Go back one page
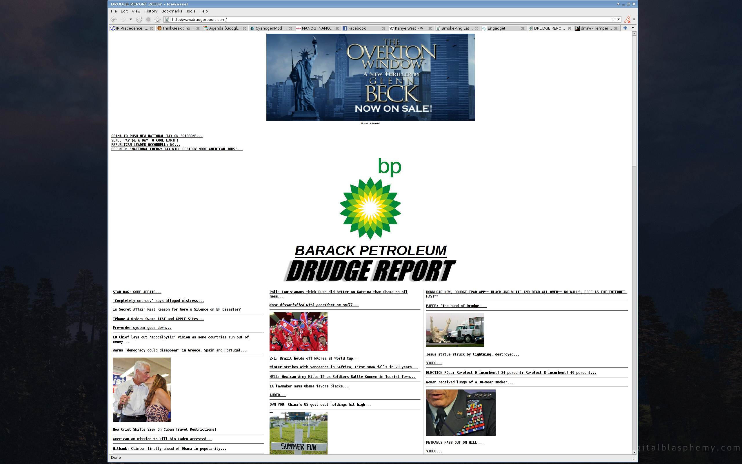742x464 pixels. 114,19
